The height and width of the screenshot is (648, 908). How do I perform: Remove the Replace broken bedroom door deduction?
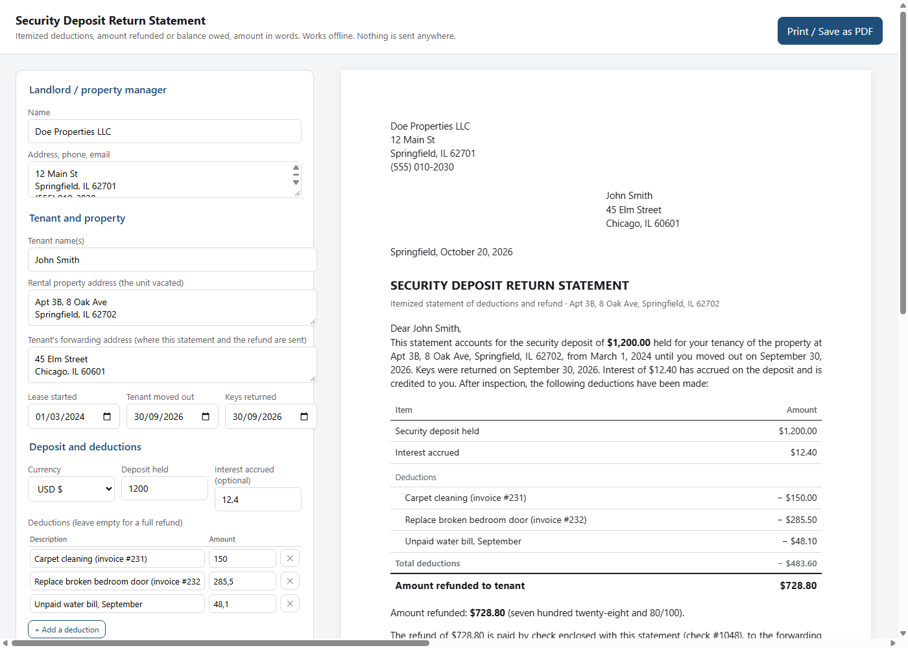(290, 581)
